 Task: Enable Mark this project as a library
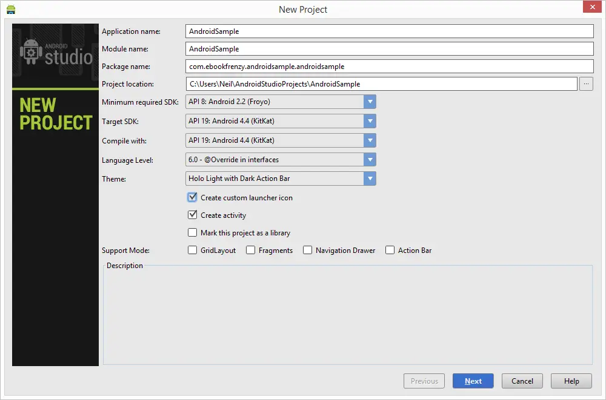[192, 232]
